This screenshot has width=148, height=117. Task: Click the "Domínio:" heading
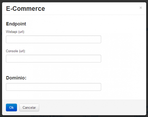(x=16, y=78)
